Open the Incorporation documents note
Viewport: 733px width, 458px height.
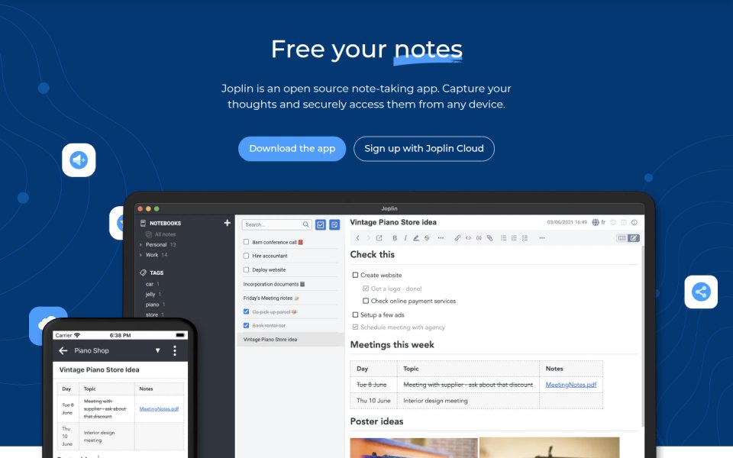[x=274, y=284]
